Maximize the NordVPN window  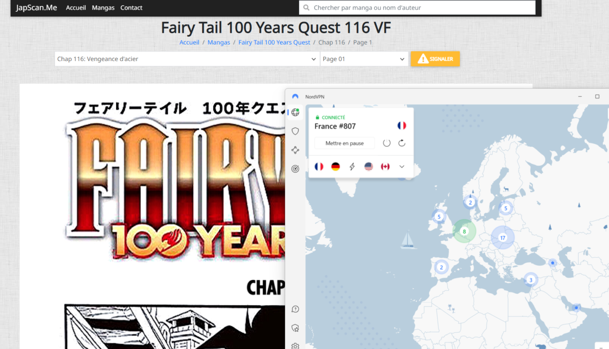pos(597,96)
